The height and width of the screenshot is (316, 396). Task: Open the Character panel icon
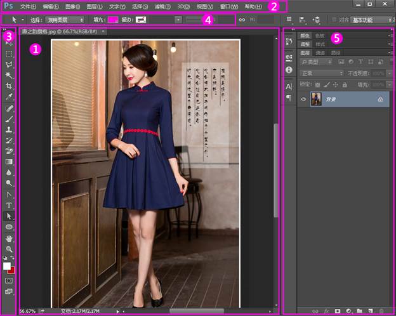(x=289, y=87)
